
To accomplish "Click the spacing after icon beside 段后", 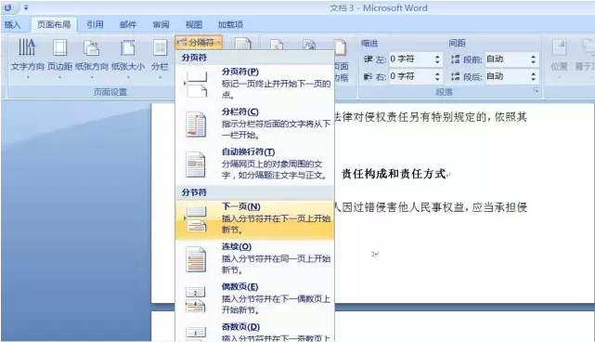I will (x=455, y=77).
